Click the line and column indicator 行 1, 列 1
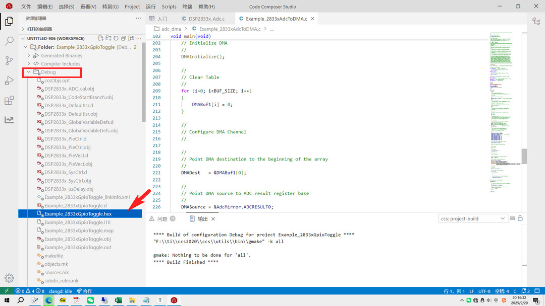 454,291
